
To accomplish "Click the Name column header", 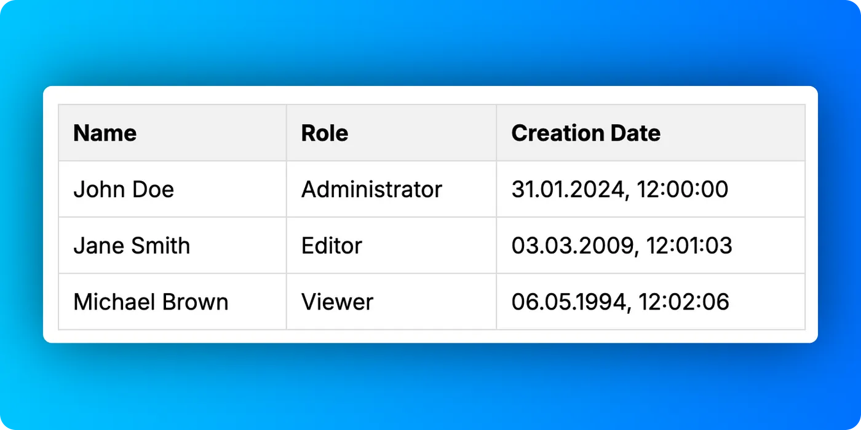I will 105,133.
